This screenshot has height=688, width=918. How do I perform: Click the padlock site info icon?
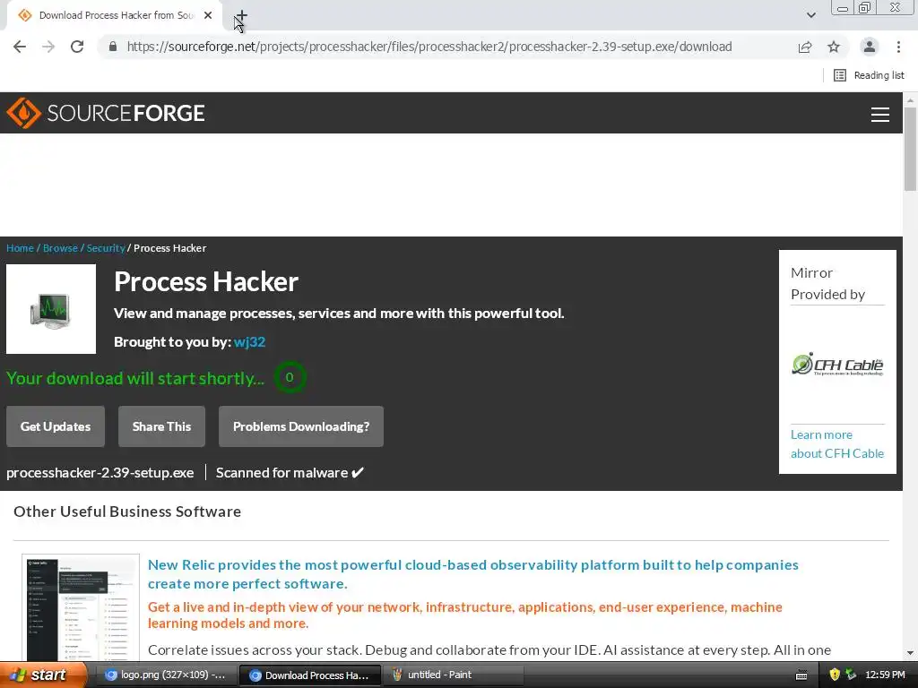[x=113, y=47]
